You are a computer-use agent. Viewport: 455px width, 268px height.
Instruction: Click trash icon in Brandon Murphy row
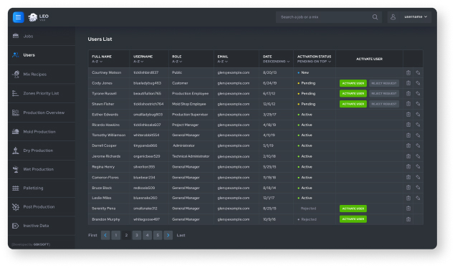(x=408, y=219)
